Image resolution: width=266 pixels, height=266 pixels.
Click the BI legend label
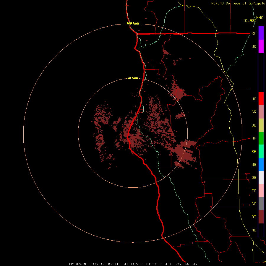click(254, 217)
